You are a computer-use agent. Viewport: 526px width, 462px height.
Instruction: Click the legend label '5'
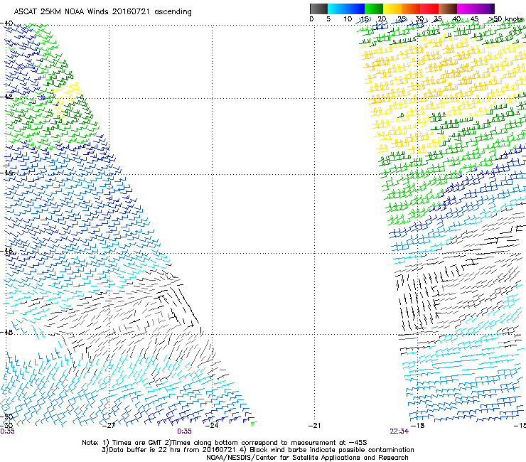(328, 19)
